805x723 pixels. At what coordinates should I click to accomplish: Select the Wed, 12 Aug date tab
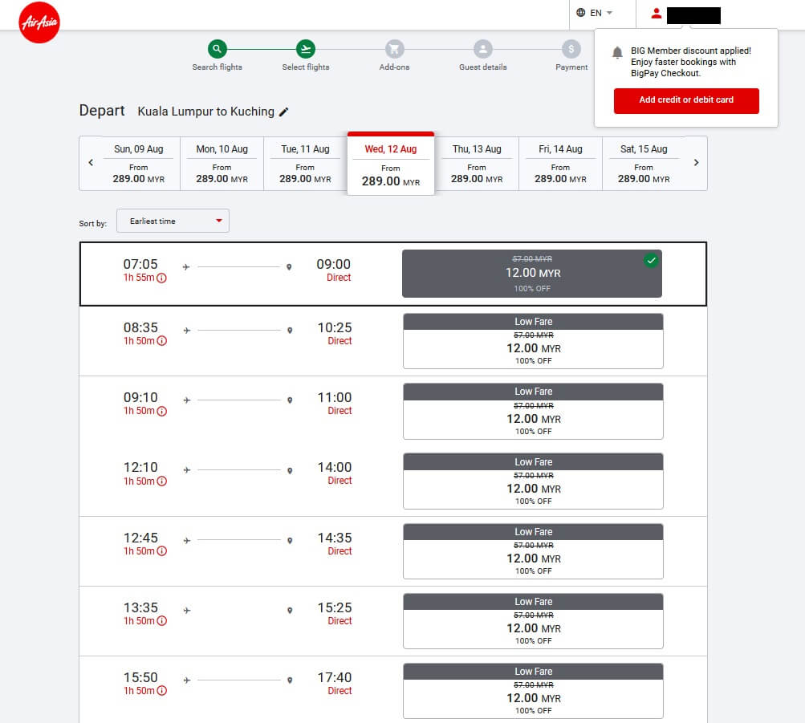pyautogui.click(x=391, y=164)
